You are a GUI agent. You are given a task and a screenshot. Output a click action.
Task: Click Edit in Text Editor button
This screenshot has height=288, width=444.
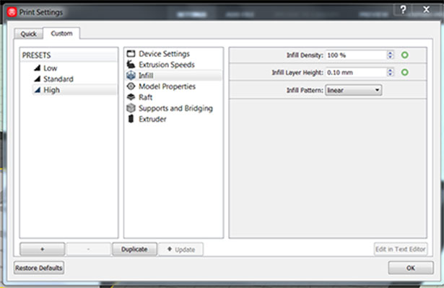[401, 249]
